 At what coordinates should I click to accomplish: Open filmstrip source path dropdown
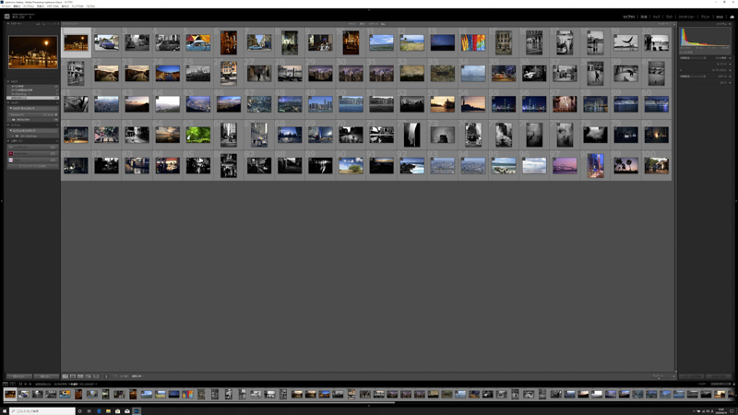pos(96,384)
